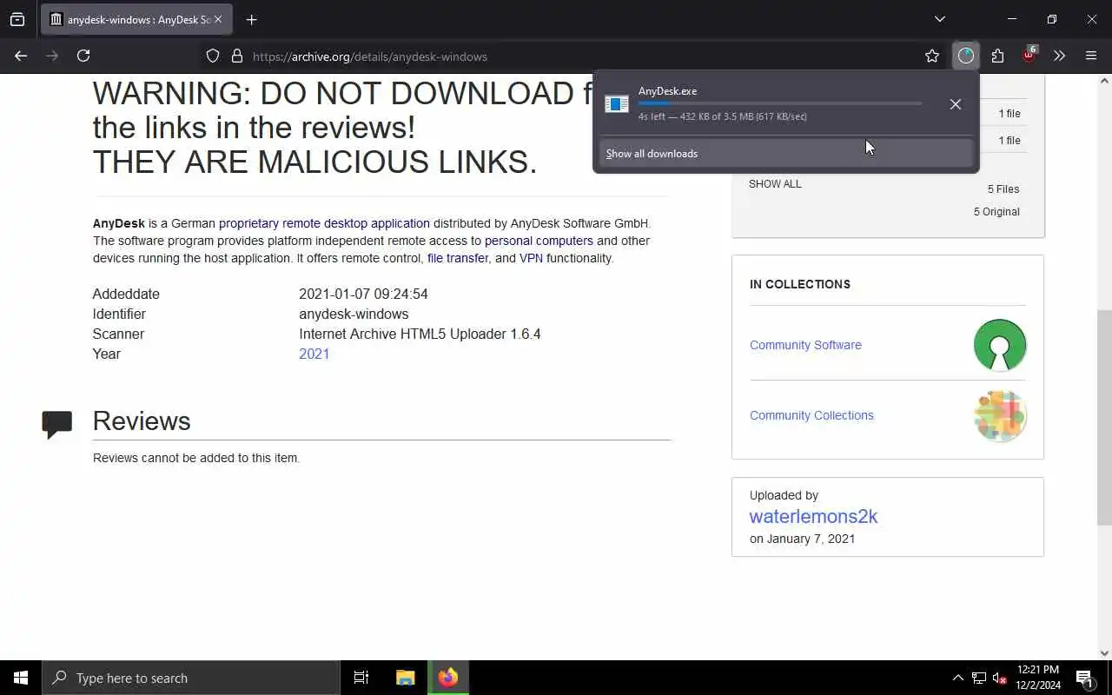Open the Windows Start menu
The image size is (1112, 695).
[21, 678]
